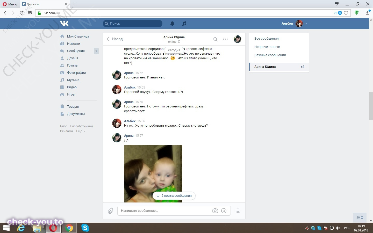This screenshot has height=233, width=373.
Task: Open Игры in sidebar
Action: [x=71, y=94]
